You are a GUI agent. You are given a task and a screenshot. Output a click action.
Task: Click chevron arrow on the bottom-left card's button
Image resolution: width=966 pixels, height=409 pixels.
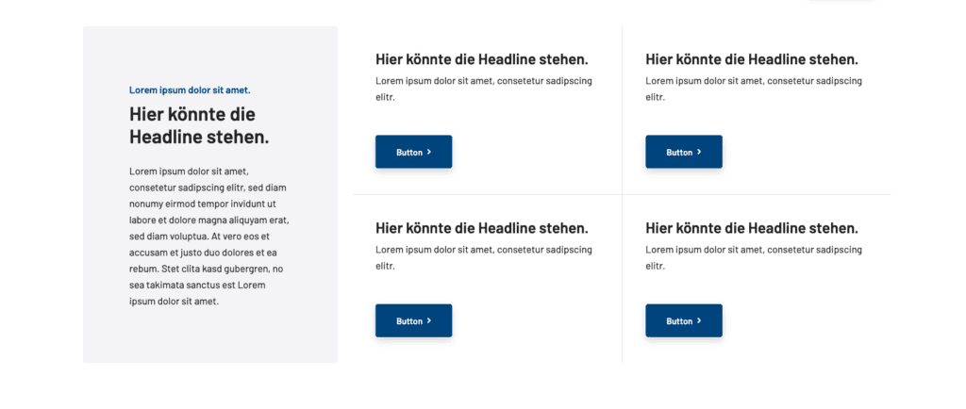coord(429,320)
